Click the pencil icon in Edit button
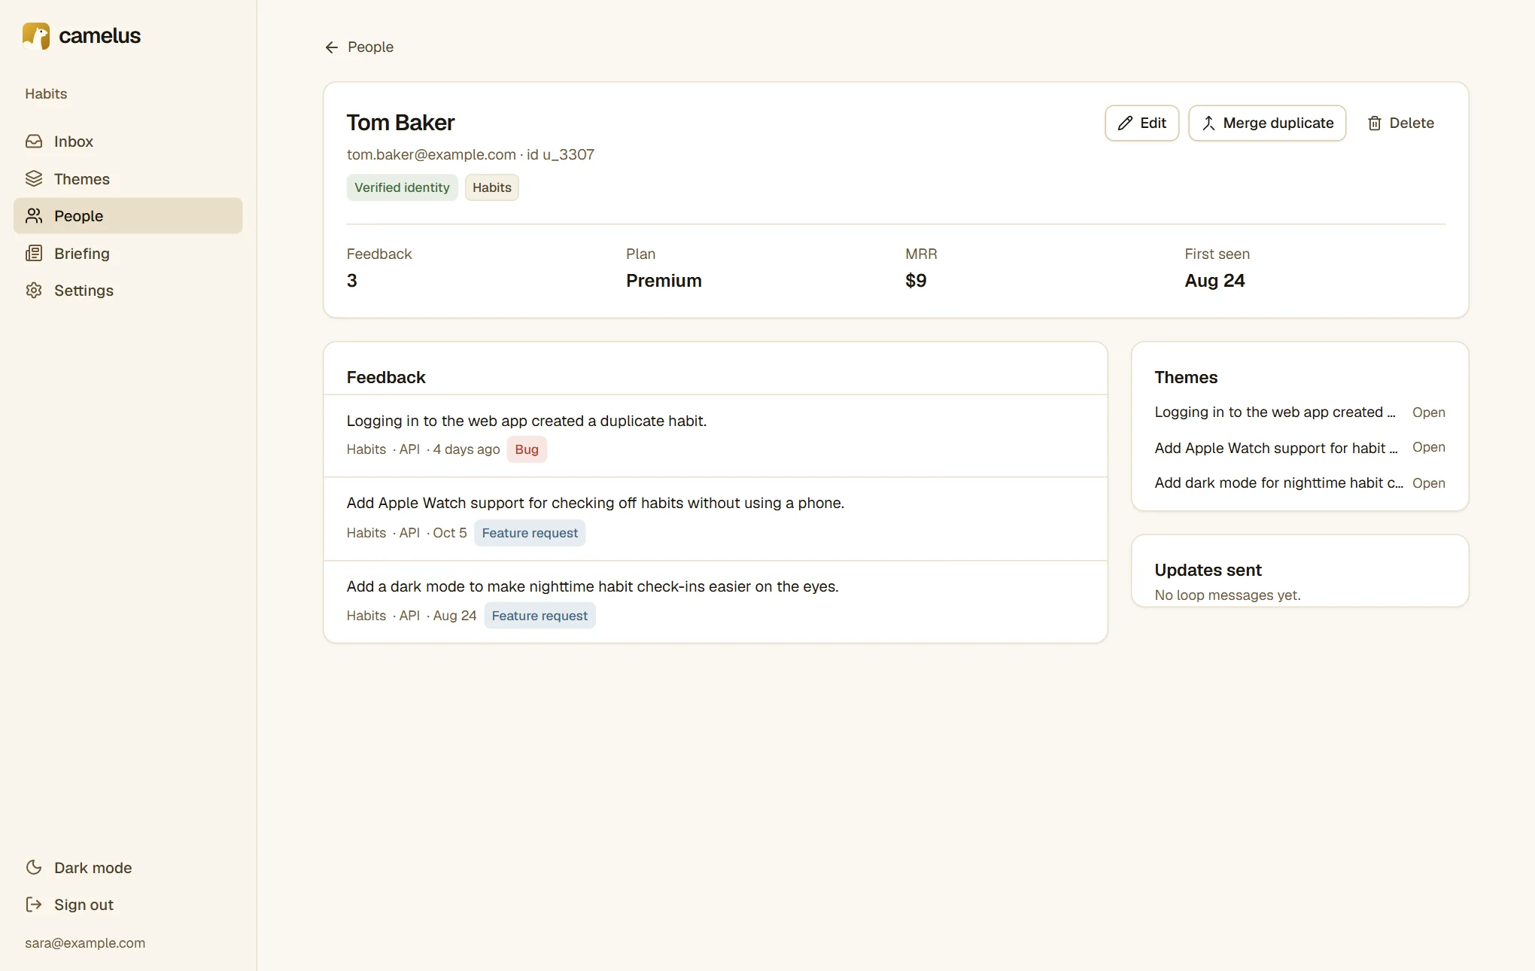The width and height of the screenshot is (1535, 971). pyautogui.click(x=1126, y=123)
